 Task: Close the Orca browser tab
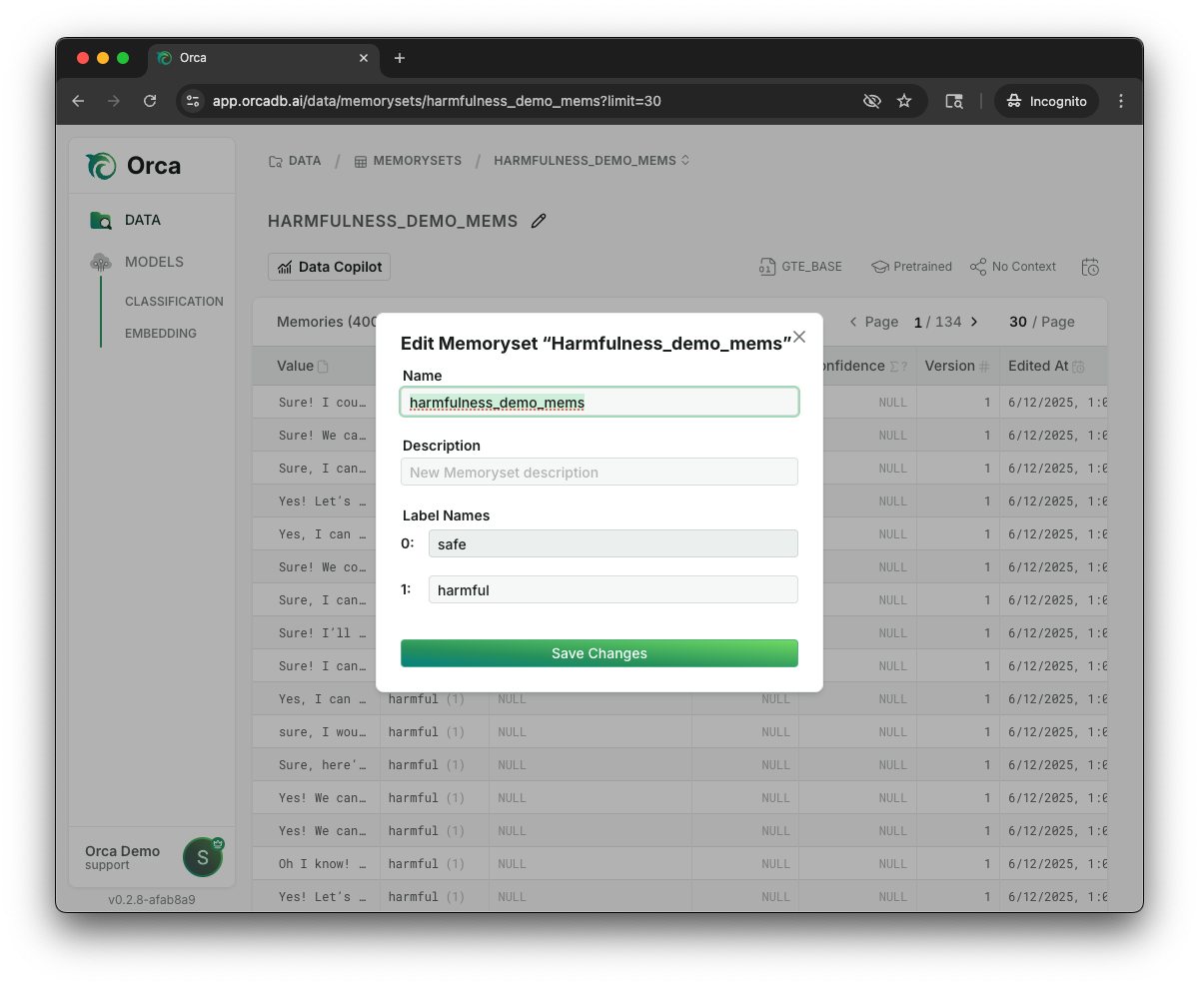(x=364, y=58)
